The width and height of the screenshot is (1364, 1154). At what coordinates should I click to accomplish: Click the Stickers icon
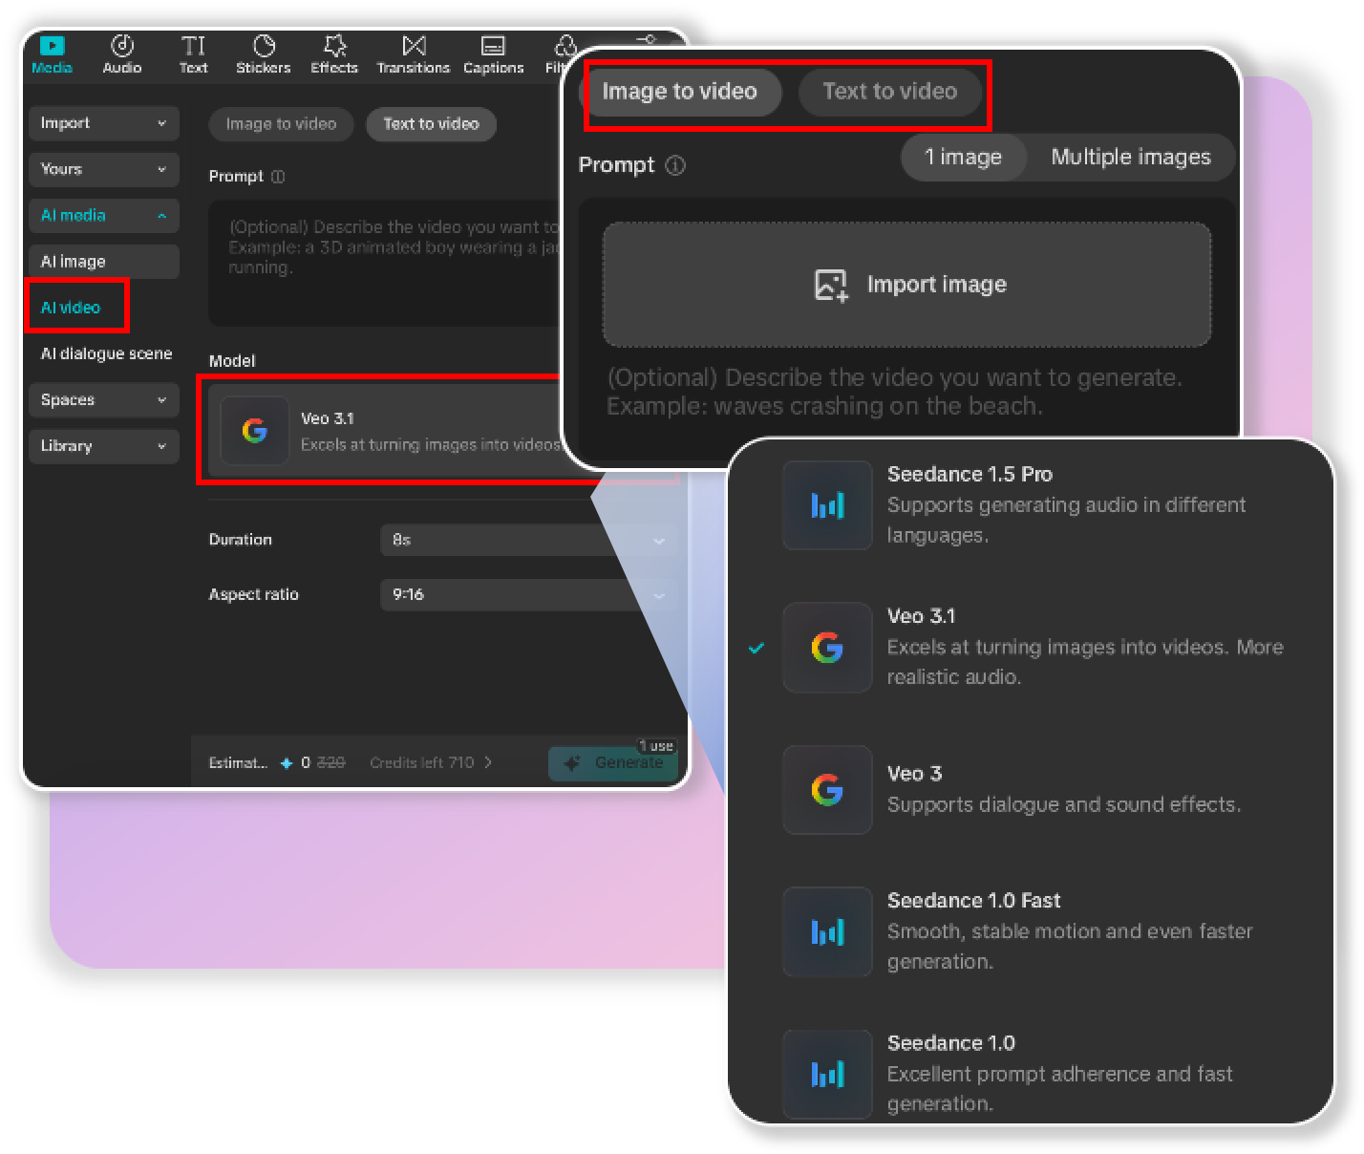pyautogui.click(x=263, y=53)
